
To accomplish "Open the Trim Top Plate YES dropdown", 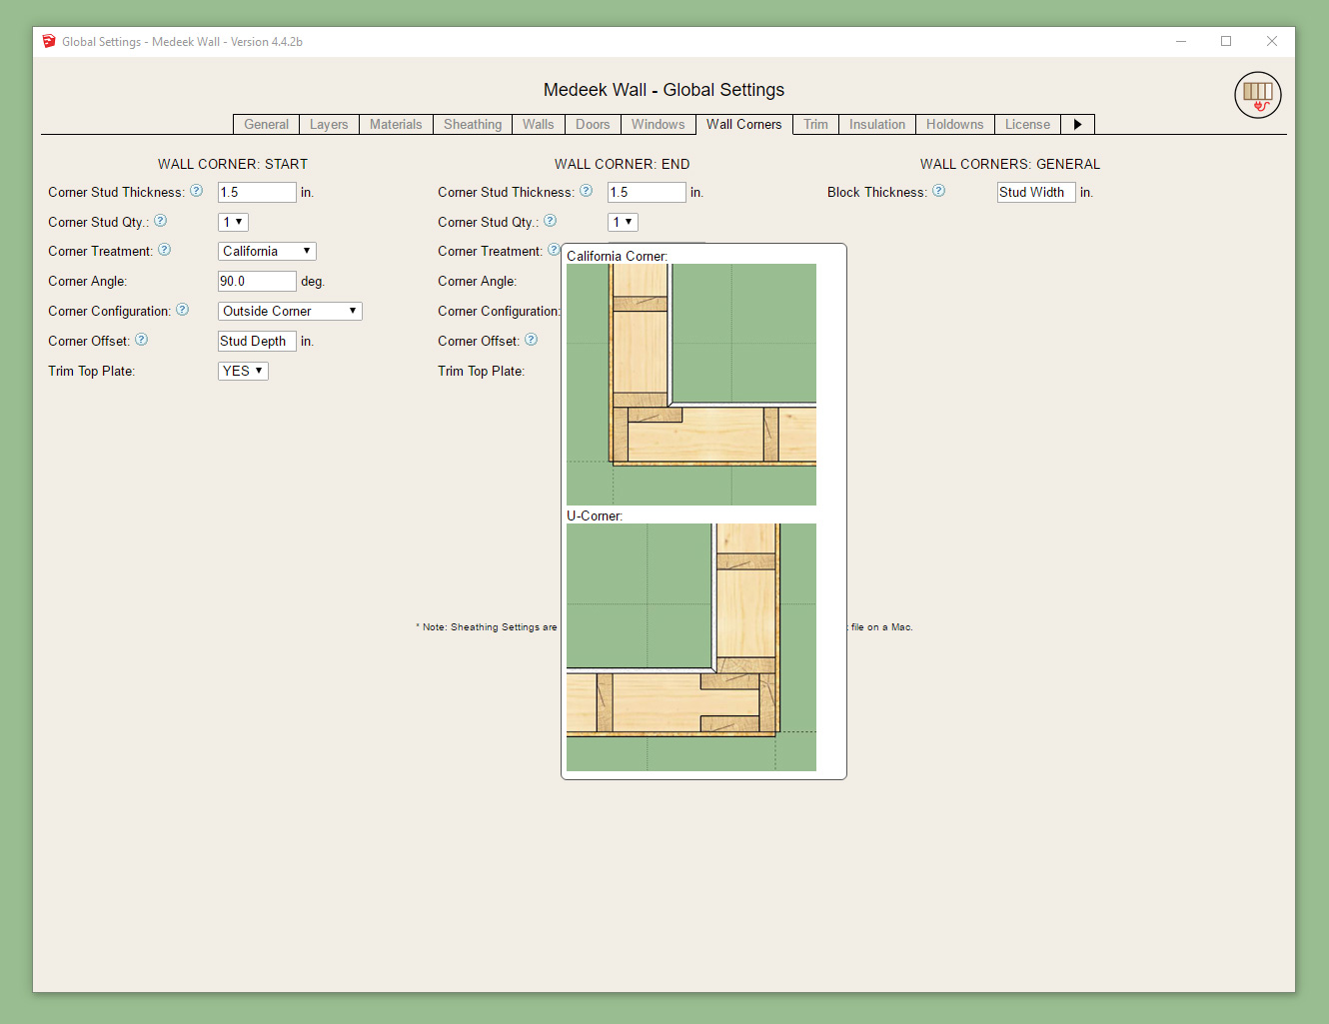I will pyautogui.click(x=243, y=372).
